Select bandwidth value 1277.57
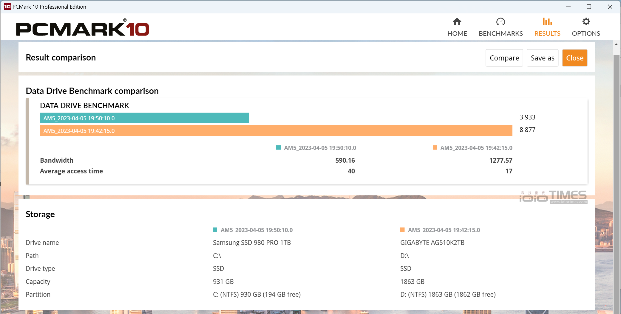This screenshot has height=314, width=621. click(500, 160)
